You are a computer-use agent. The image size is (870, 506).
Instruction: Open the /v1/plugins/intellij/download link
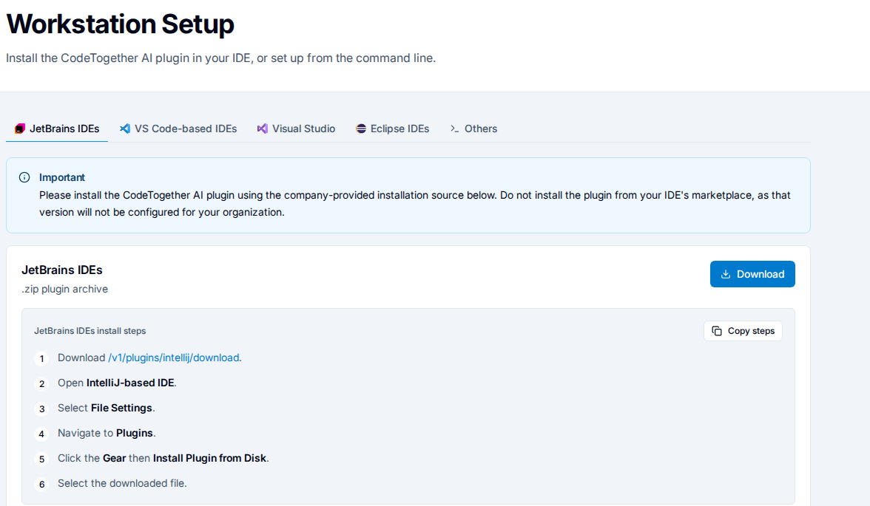pyautogui.click(x=174, y=358)
